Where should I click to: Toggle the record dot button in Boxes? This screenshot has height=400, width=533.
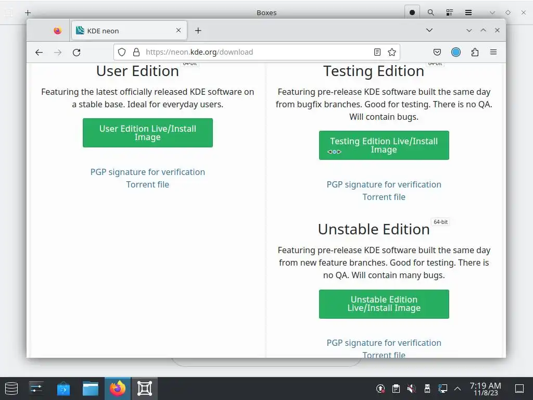tap(412, 12)
